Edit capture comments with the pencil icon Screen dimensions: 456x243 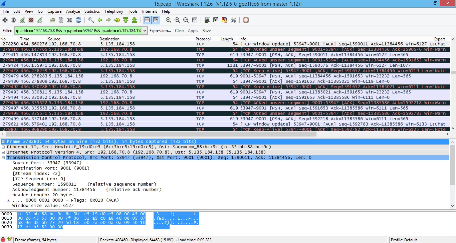9,239
